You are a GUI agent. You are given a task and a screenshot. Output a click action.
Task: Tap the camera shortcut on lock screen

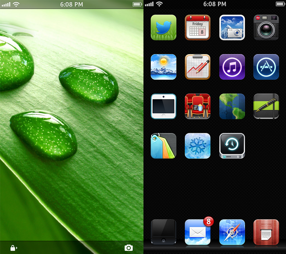point(129,248)
